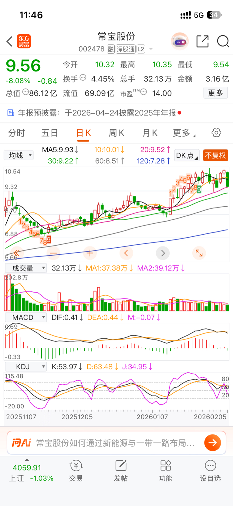The width and height of the screenshot is (233, 506).
Task: Tap the MA5:9.93 value
Action: pos(60,150)
